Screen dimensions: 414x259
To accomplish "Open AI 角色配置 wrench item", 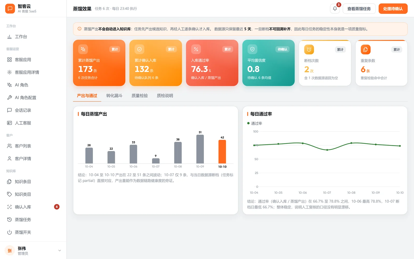I will pos(33,98).
